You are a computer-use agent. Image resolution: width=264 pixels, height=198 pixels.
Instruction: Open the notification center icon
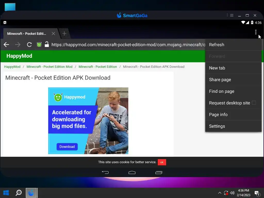pyautogui.click(x=257, y=193)
